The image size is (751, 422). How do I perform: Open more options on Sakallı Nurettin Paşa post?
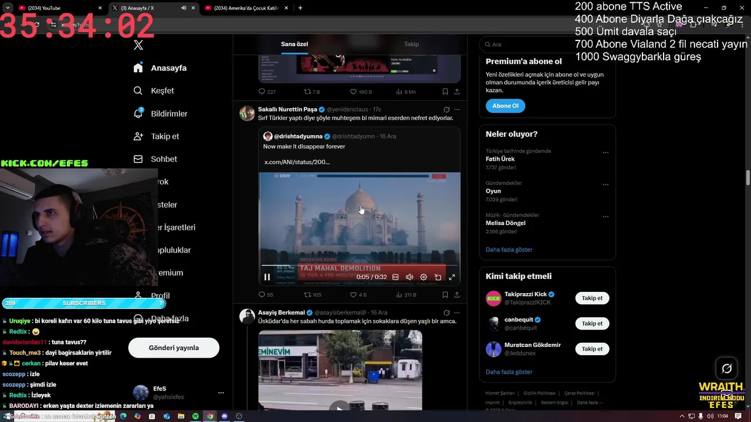point(457,110)
